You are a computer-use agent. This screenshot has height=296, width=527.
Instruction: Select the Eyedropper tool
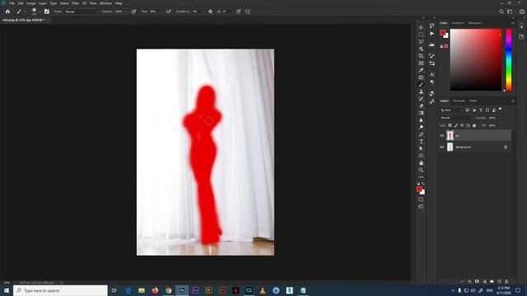(421, 70)
